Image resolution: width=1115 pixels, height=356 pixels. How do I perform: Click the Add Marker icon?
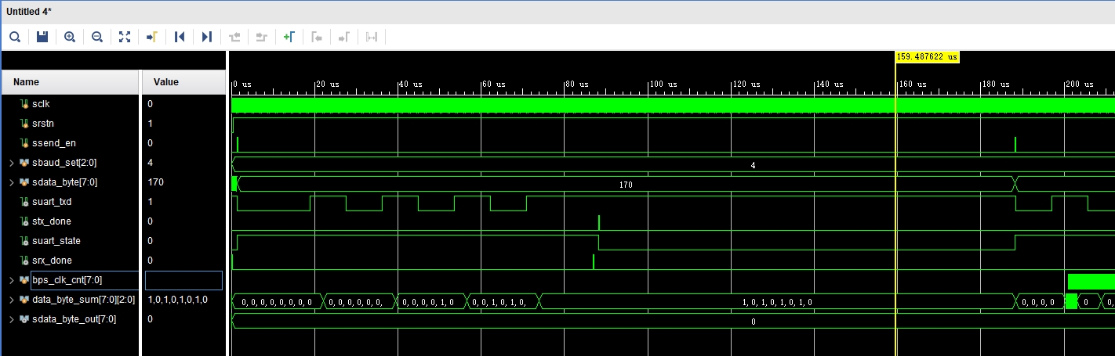[x=289, y=37]
